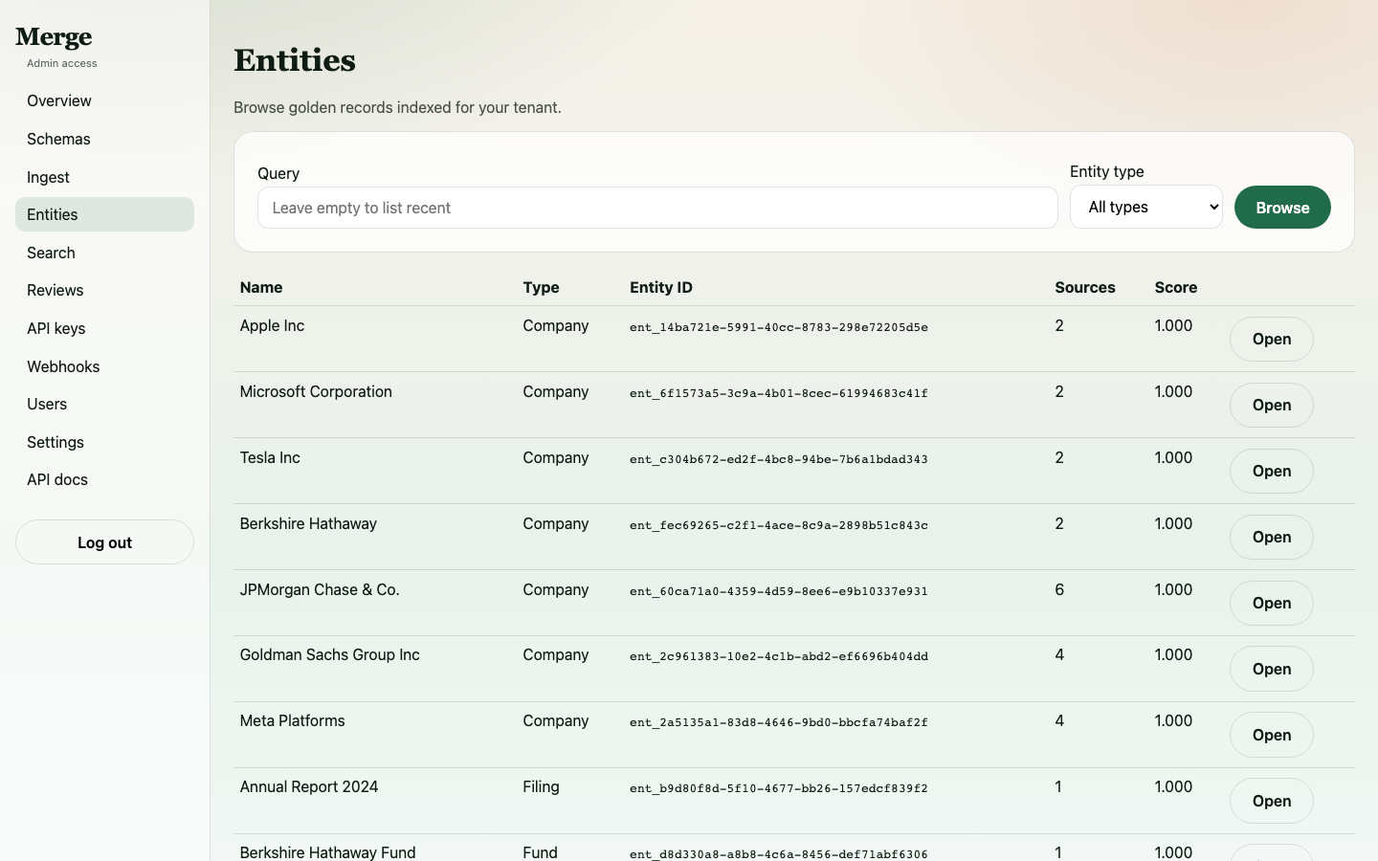Click the Sources column header
This screenshot has height=861, width=1378.
tap(1085, 287)
